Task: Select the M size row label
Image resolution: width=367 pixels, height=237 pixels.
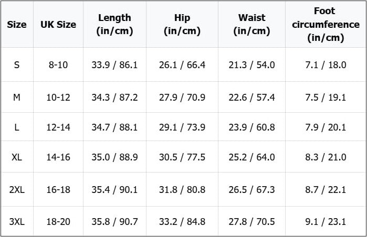Action: point(17,98)
